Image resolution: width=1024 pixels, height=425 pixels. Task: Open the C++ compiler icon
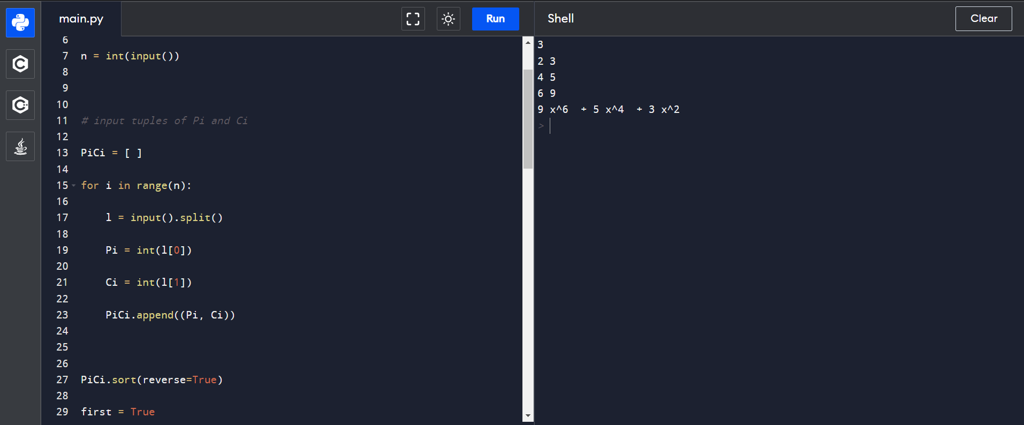pos(20,105)
